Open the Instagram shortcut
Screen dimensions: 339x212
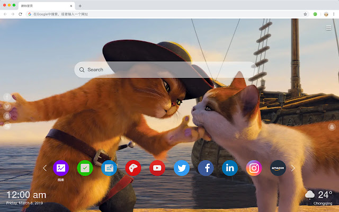254,168
